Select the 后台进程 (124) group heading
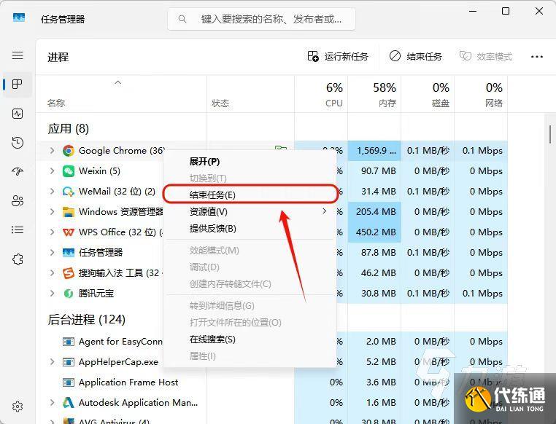Viewport: 556px width, 424px height. (87, 320)
